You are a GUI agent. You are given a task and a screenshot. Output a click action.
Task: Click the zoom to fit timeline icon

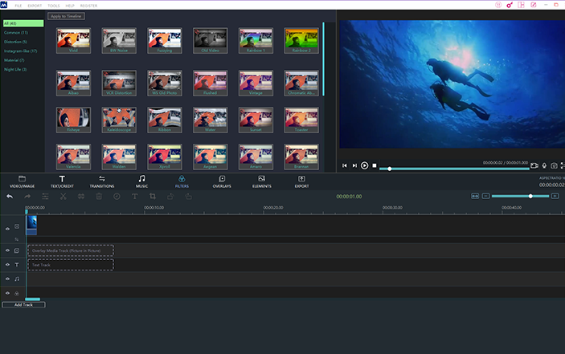tap(475, 196)
